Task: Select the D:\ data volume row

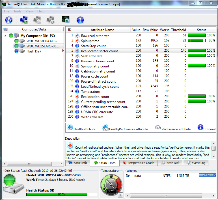Action: point(170,176)
